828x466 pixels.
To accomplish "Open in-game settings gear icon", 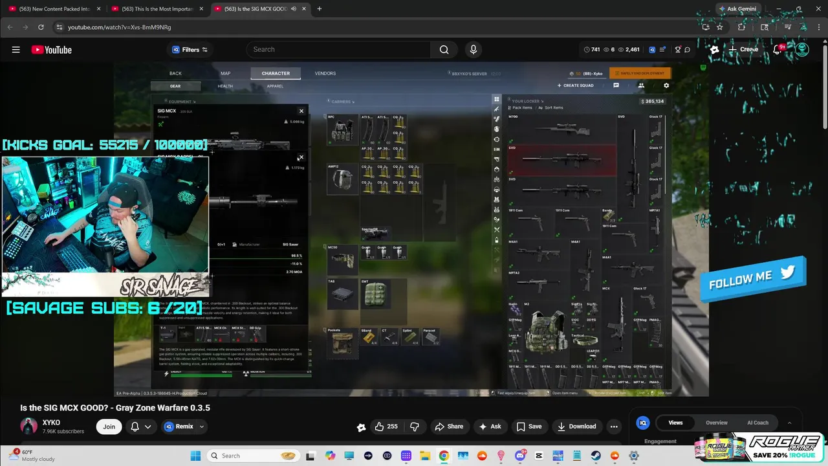I will tap(666, 85).
